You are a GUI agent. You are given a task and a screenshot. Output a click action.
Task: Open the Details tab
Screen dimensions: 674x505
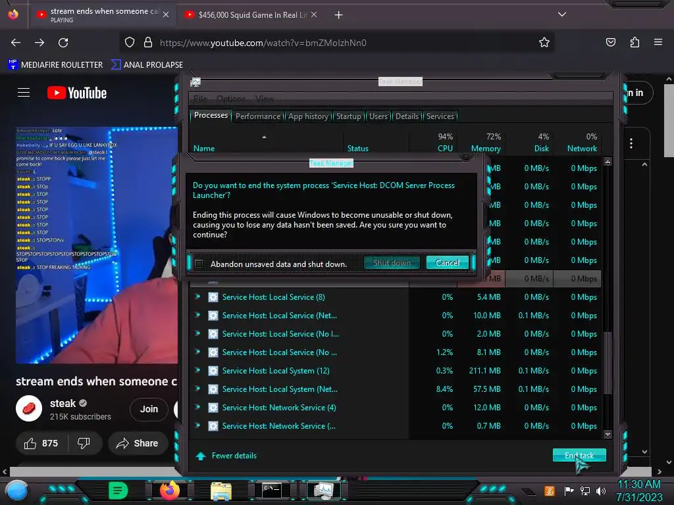pyautogui.click(x=407, y=116)
